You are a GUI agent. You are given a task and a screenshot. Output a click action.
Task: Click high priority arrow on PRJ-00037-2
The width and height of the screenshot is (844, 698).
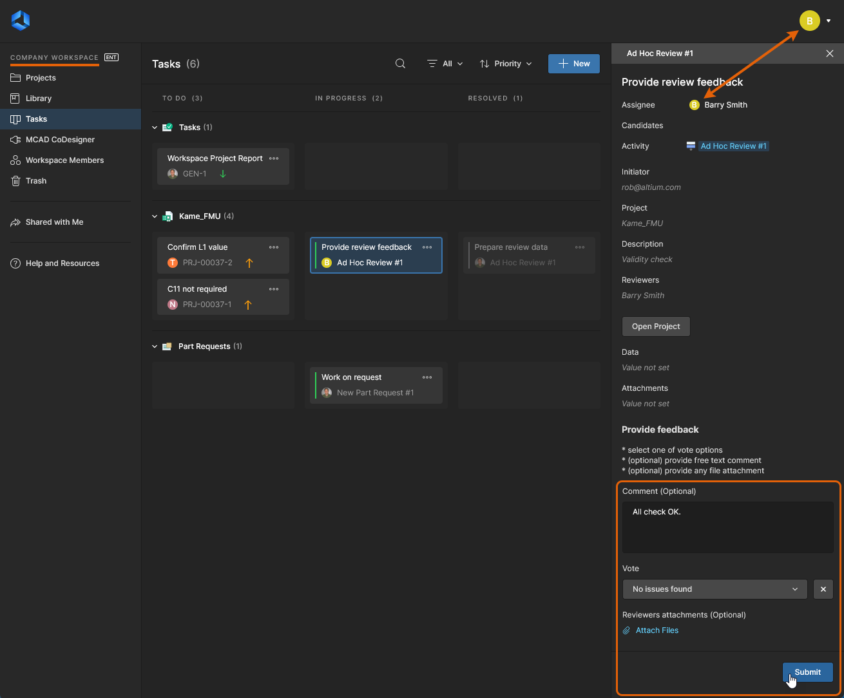pos(249,263)
